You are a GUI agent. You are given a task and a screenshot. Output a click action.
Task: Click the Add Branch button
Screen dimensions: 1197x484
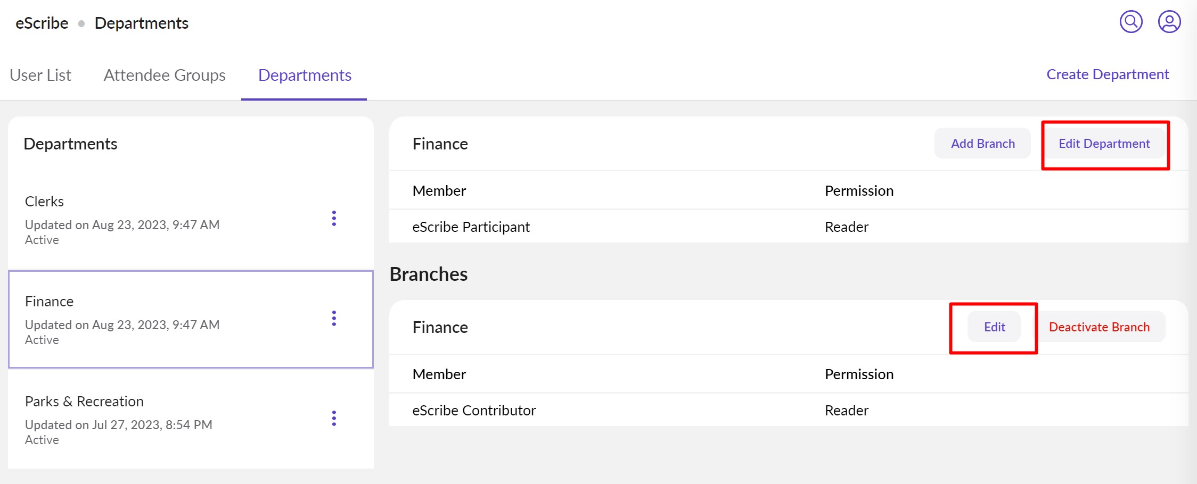(982, 144)
